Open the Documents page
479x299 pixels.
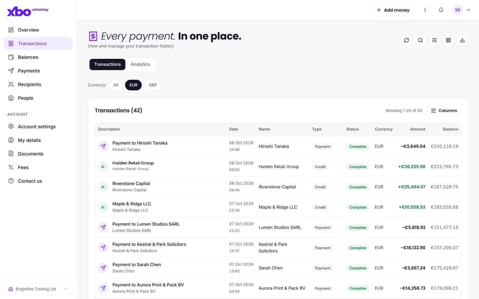click(38, 154)
